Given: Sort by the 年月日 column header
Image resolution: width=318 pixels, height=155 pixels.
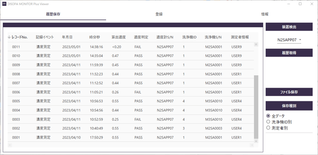Looking at the screenshot, I should (x=67, y=37).
